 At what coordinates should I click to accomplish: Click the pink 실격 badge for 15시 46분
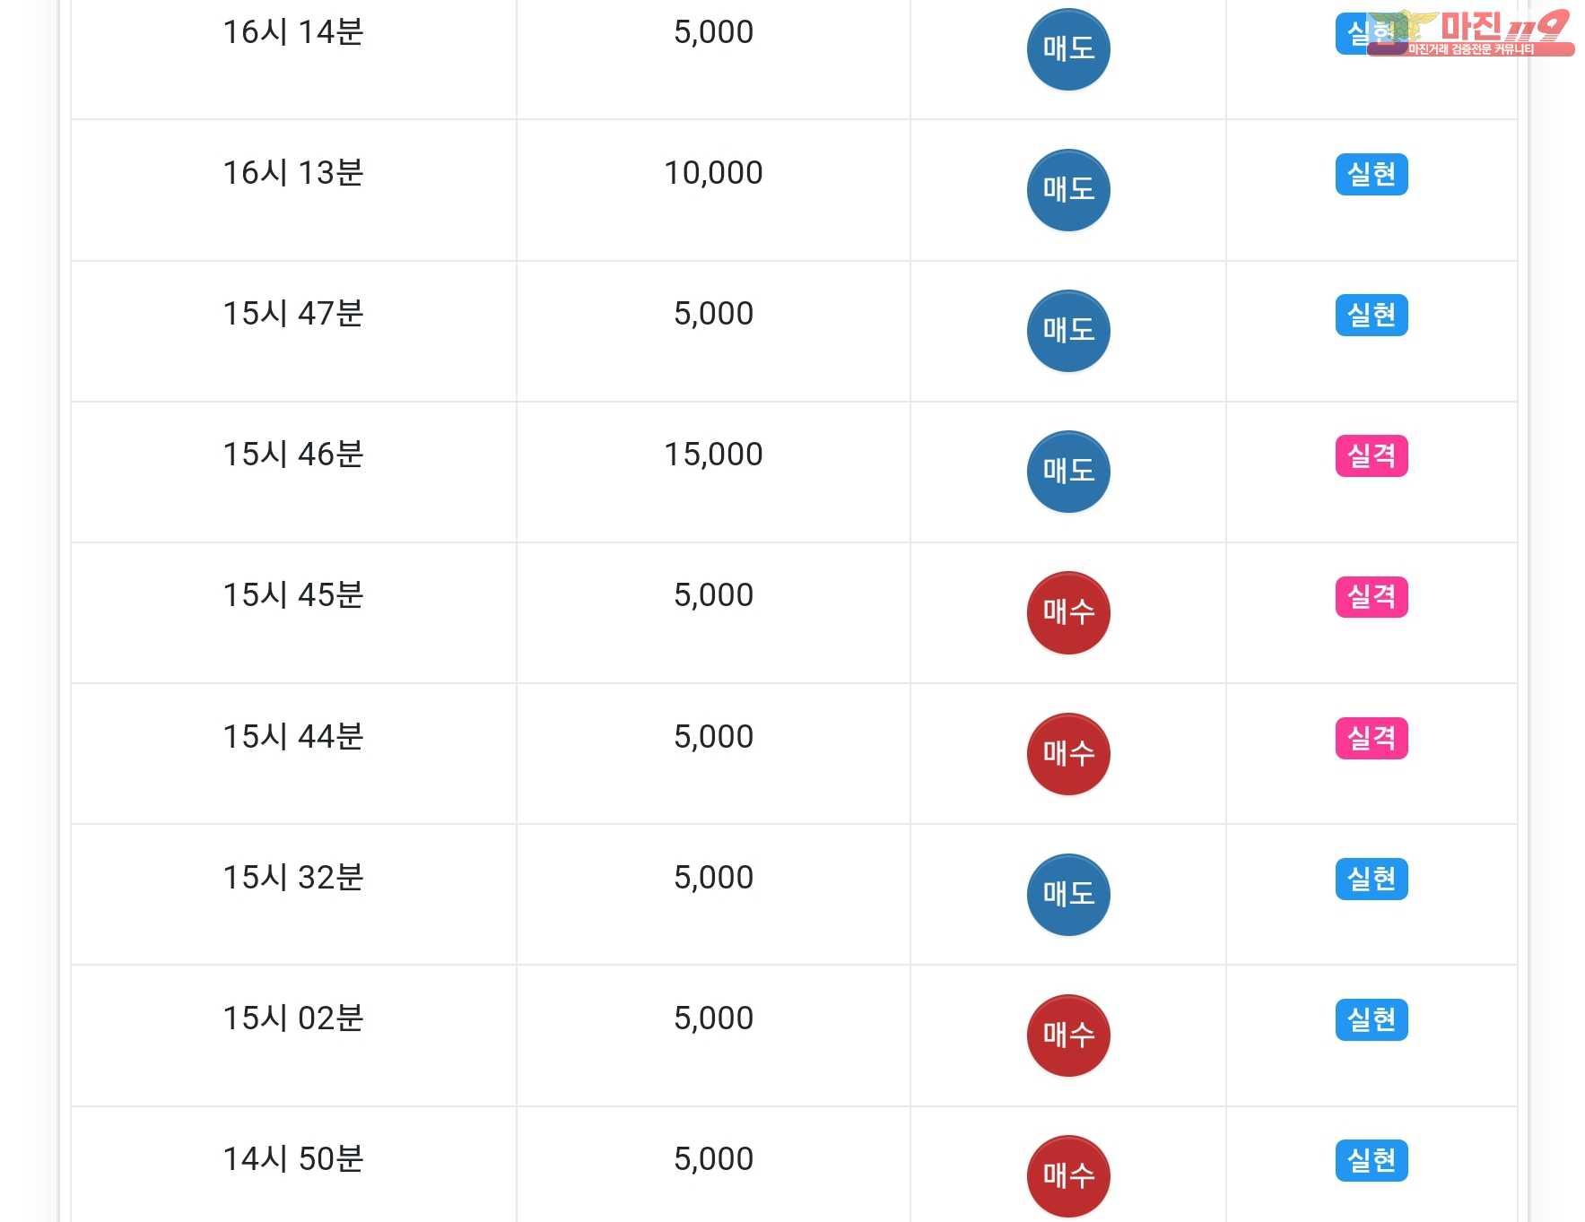point(1371,455)
